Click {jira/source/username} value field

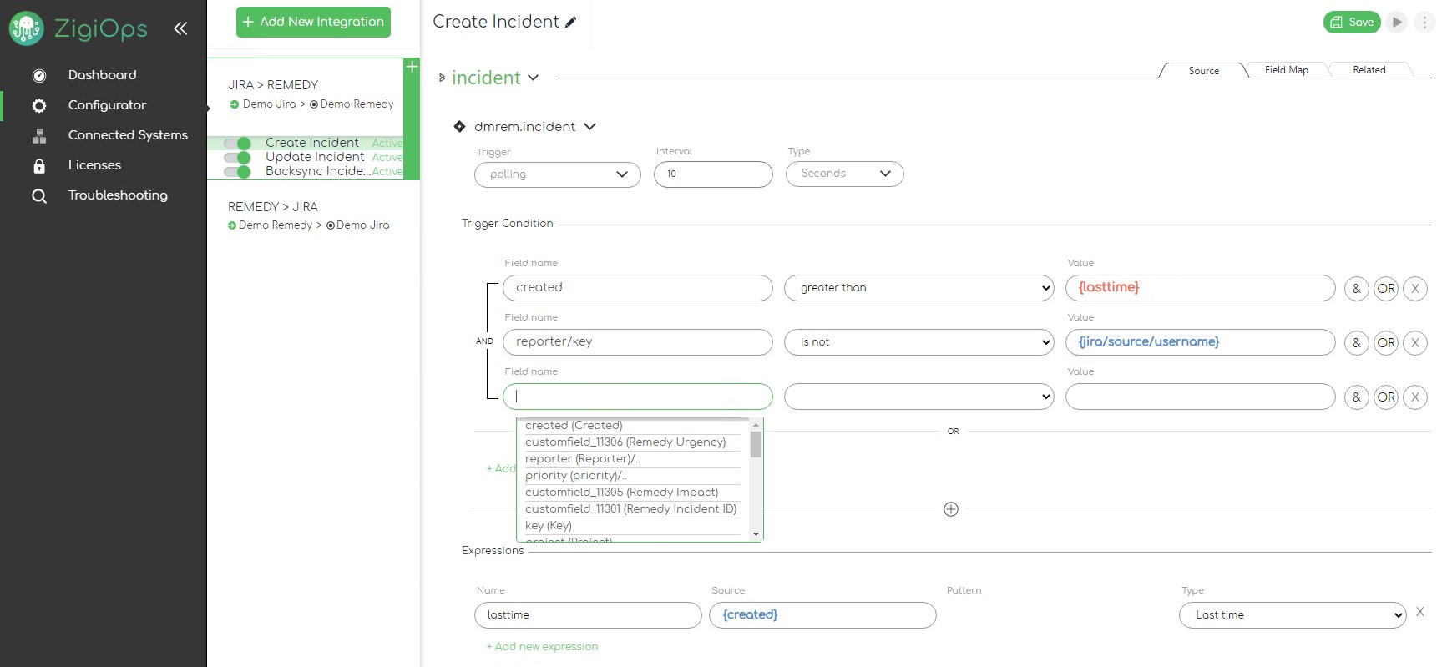(1201, 342)
